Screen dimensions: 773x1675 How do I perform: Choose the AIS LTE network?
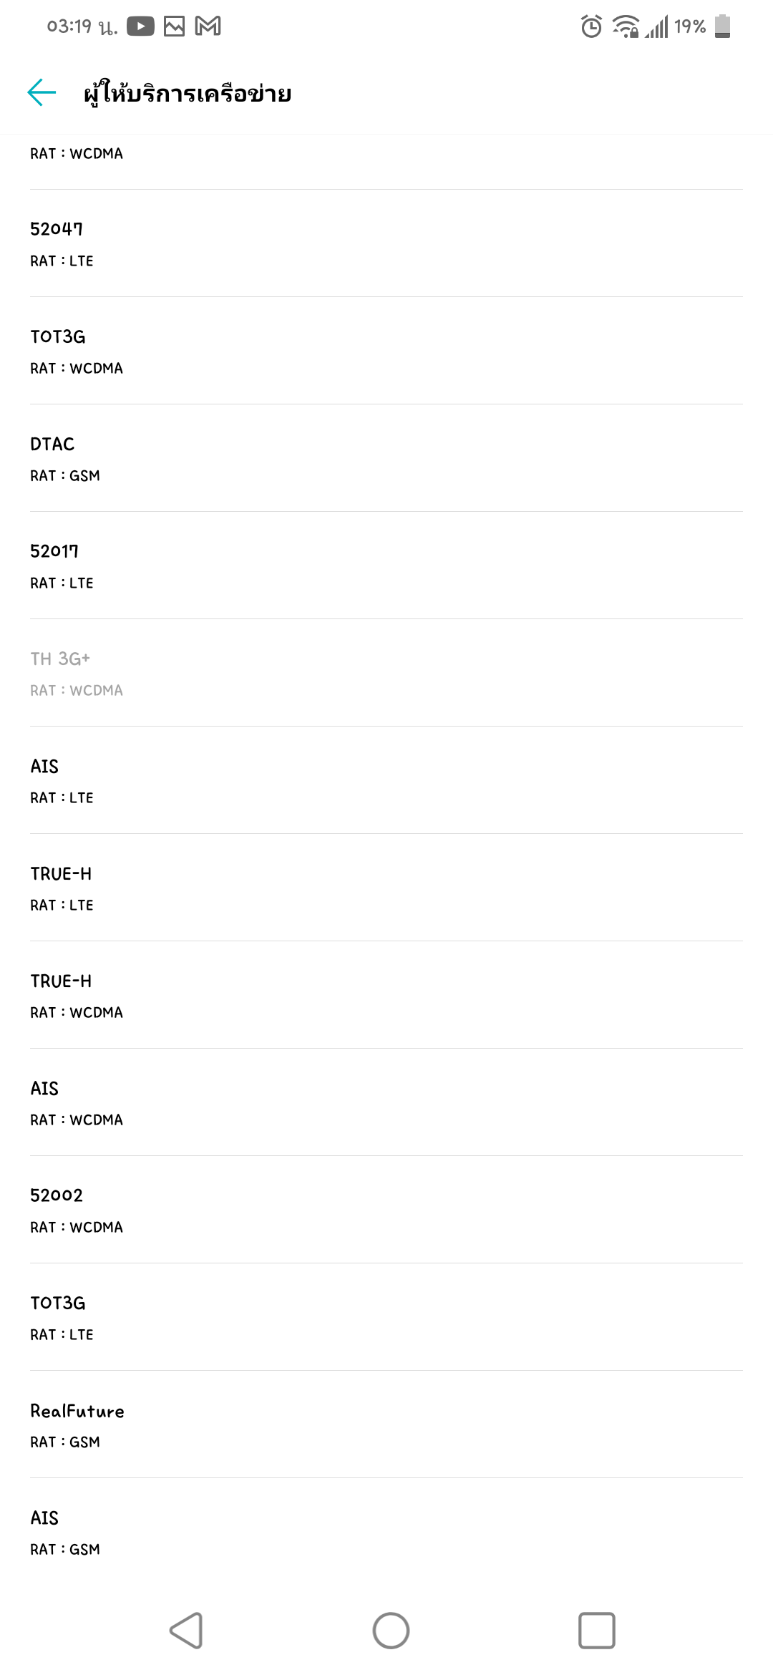[386, 780]
